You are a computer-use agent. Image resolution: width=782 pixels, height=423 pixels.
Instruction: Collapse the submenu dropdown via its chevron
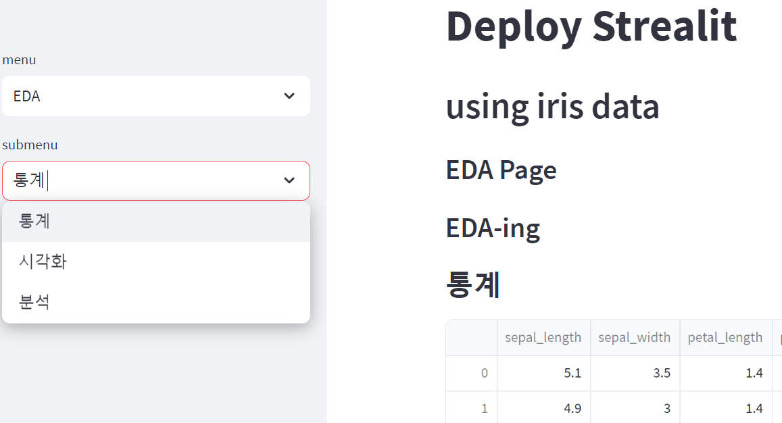click(x=289, y=180)
